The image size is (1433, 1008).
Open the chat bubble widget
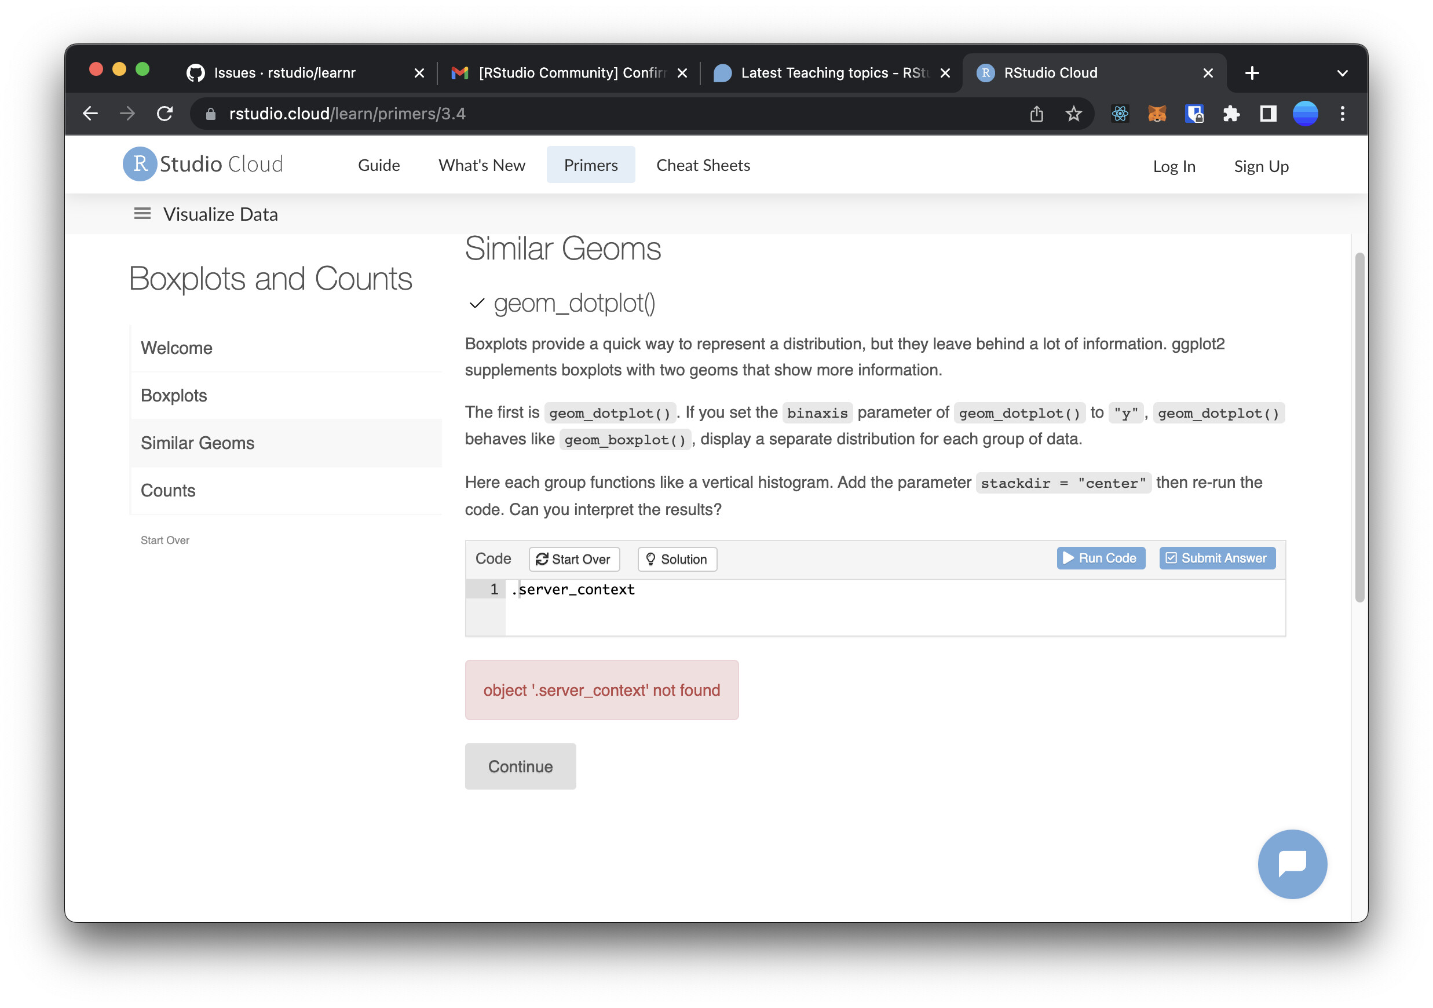(1293, 864)
